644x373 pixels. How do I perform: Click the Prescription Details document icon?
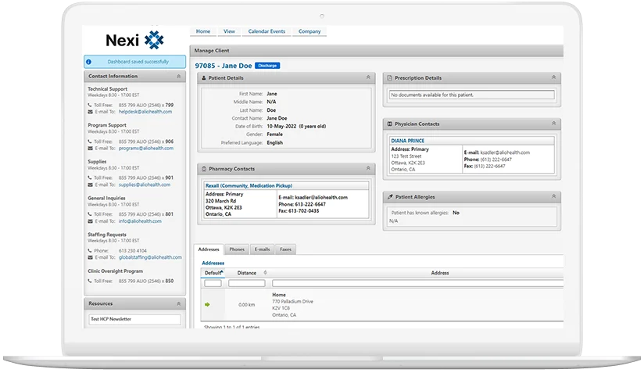click(389, 78)
